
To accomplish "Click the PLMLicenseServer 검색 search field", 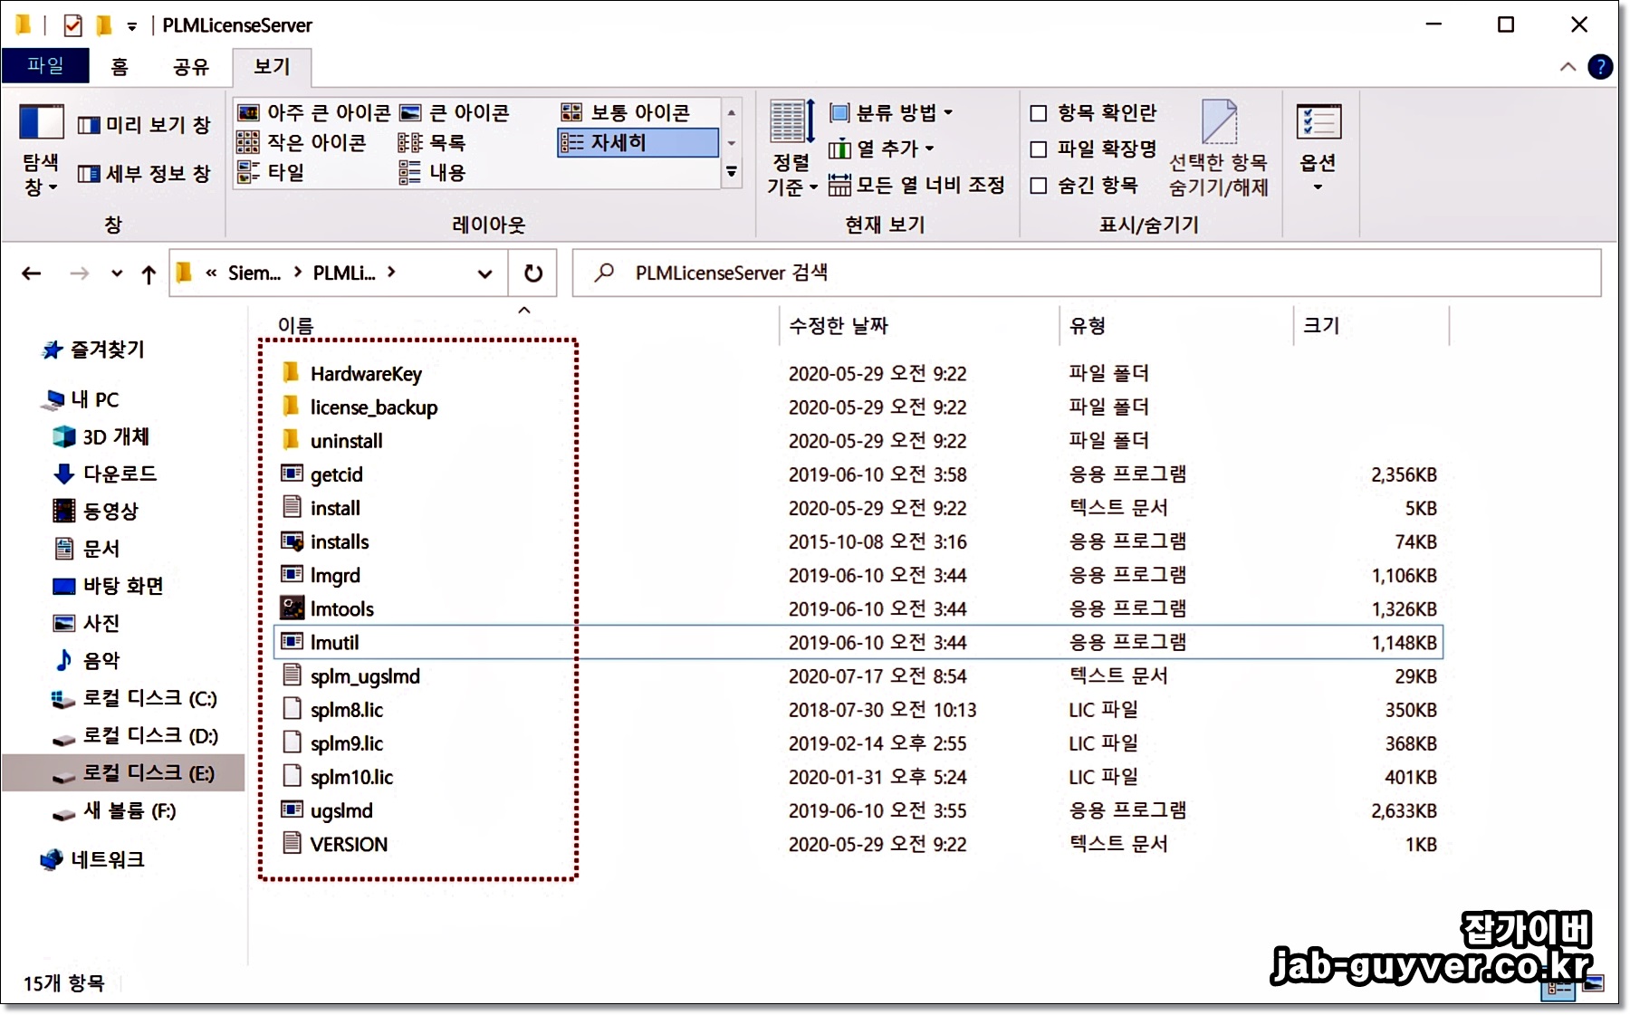I will point(1087,273).
